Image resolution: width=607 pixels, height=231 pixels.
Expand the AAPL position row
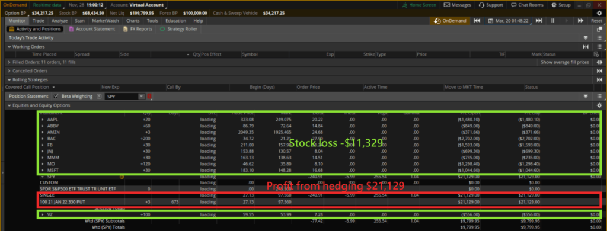43,120
